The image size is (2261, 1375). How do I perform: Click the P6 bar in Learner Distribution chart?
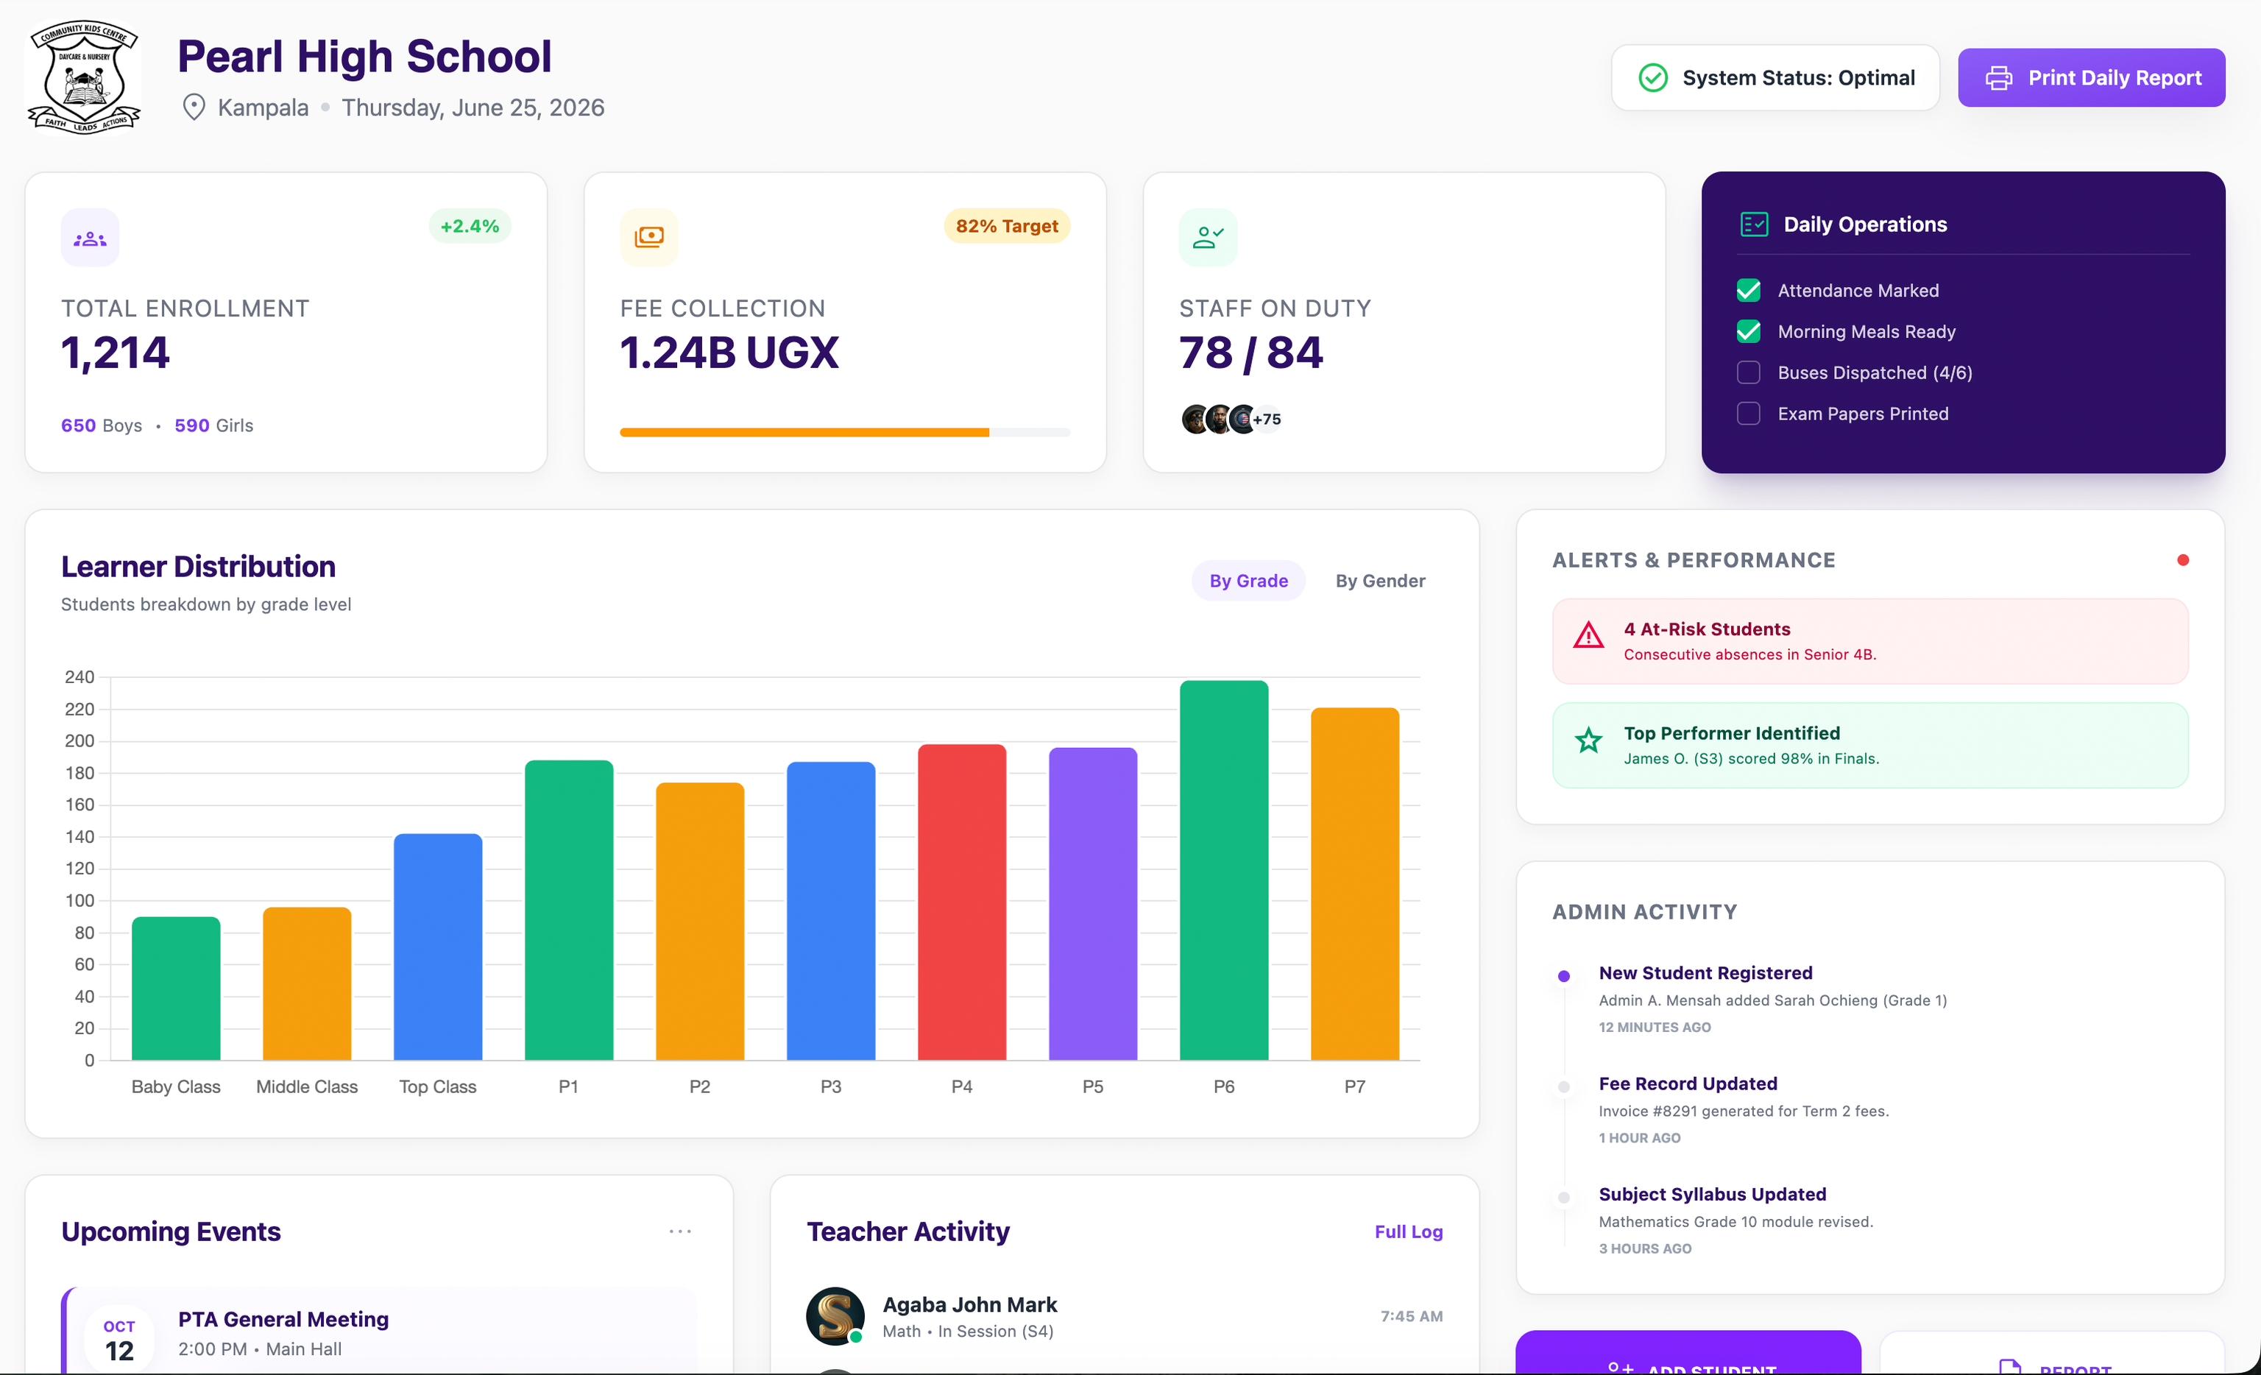coord(1224,870)
